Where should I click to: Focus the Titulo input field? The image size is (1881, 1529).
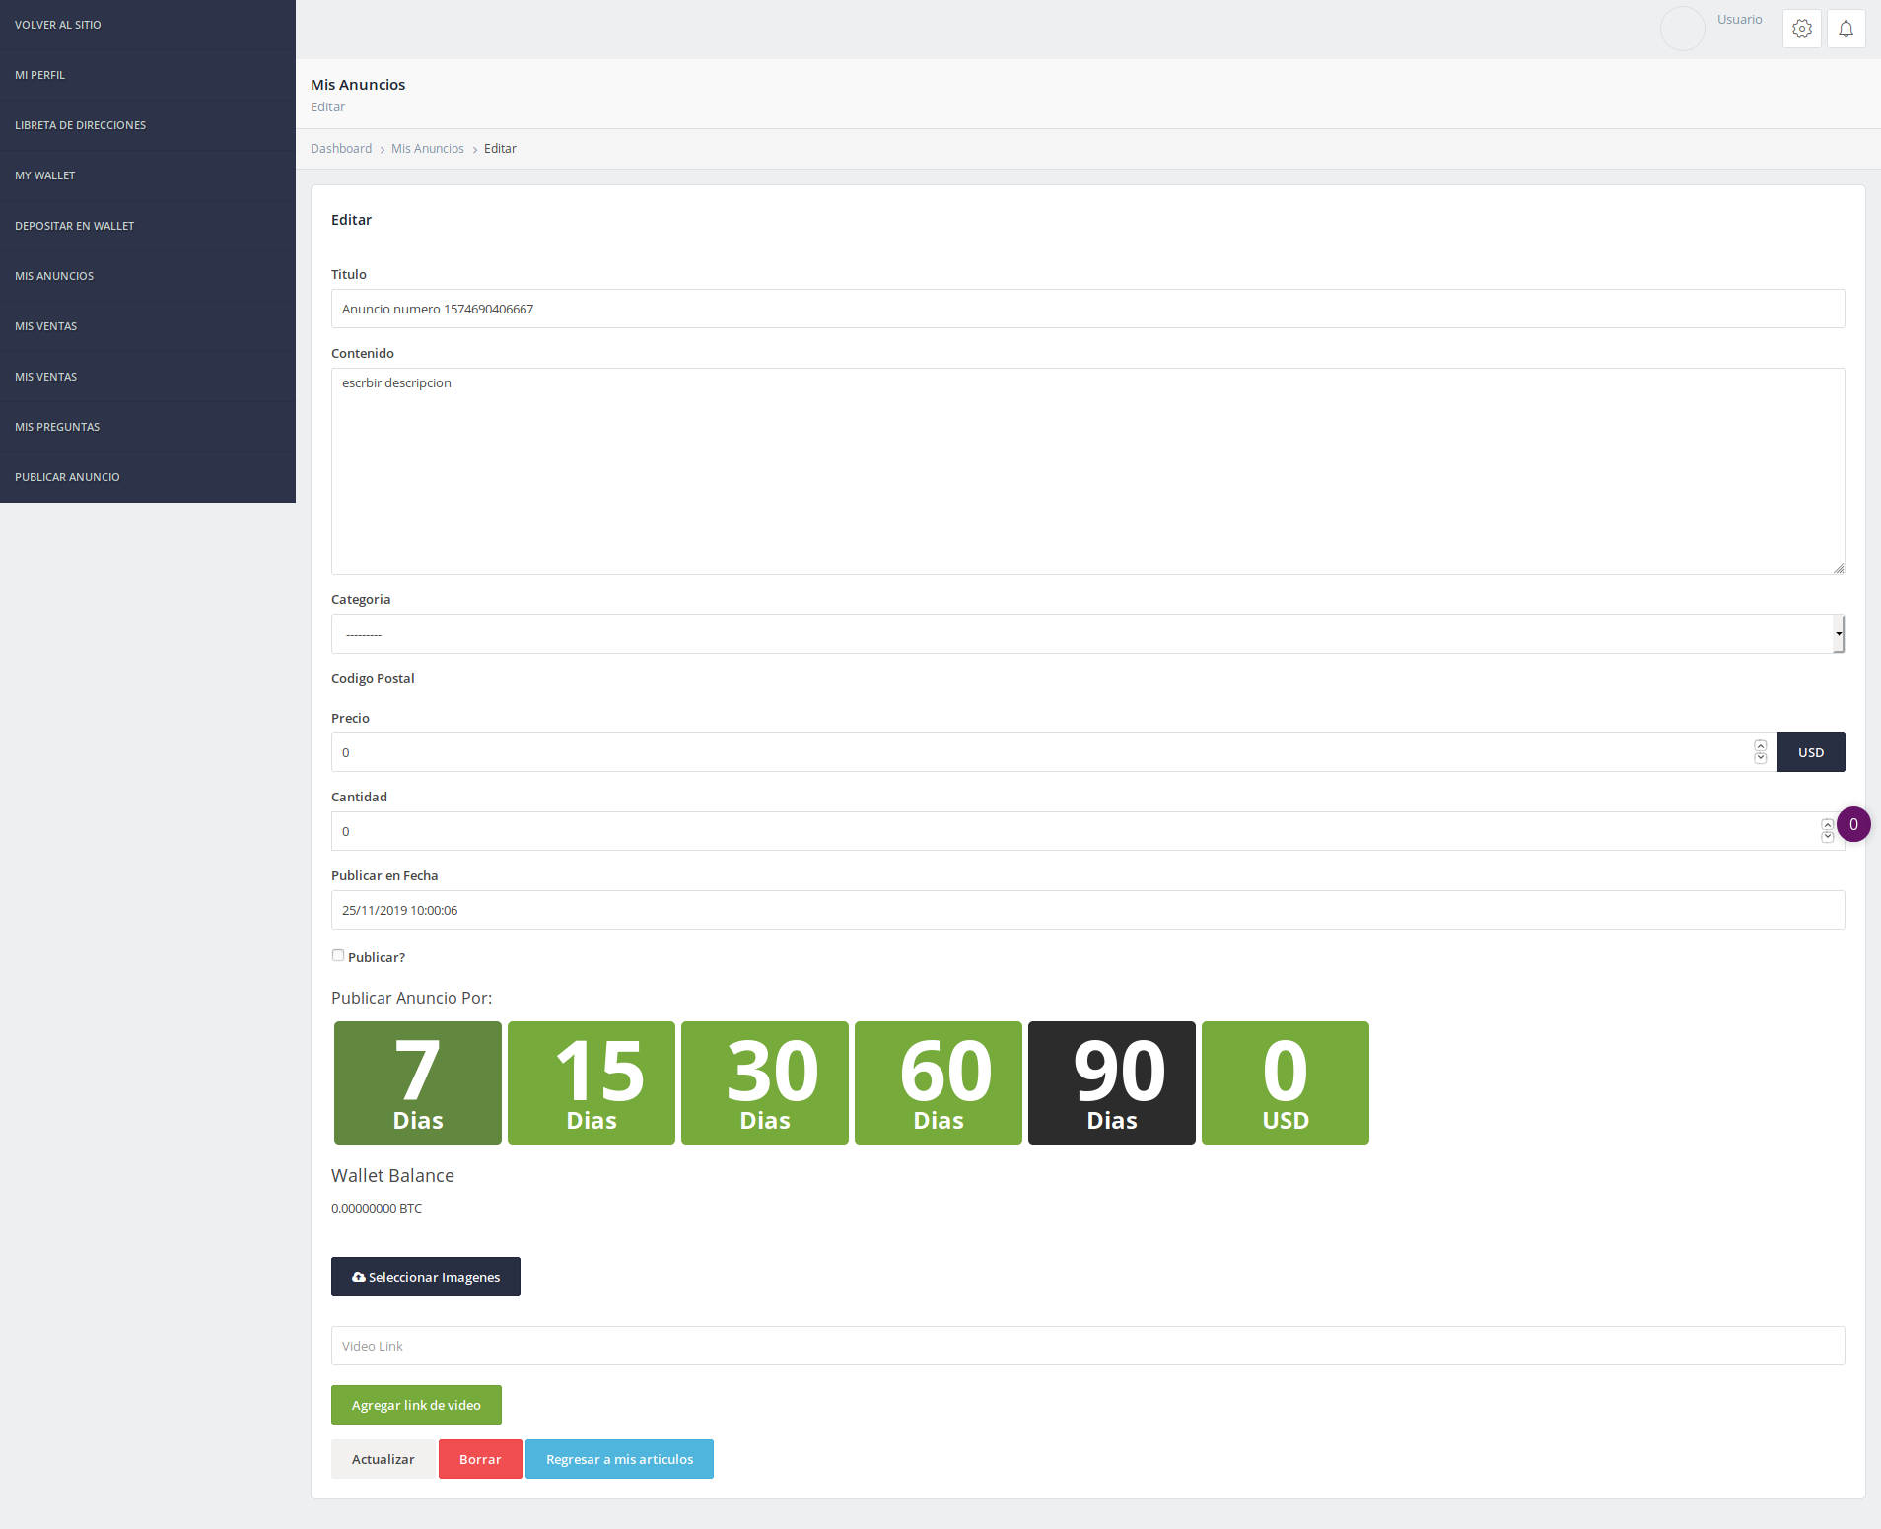(x=1087, y=309)
